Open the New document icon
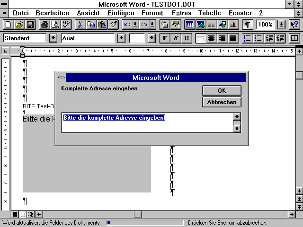Image resolution: width=303 pixels, height=227 pixels. [x=8, y=24]
